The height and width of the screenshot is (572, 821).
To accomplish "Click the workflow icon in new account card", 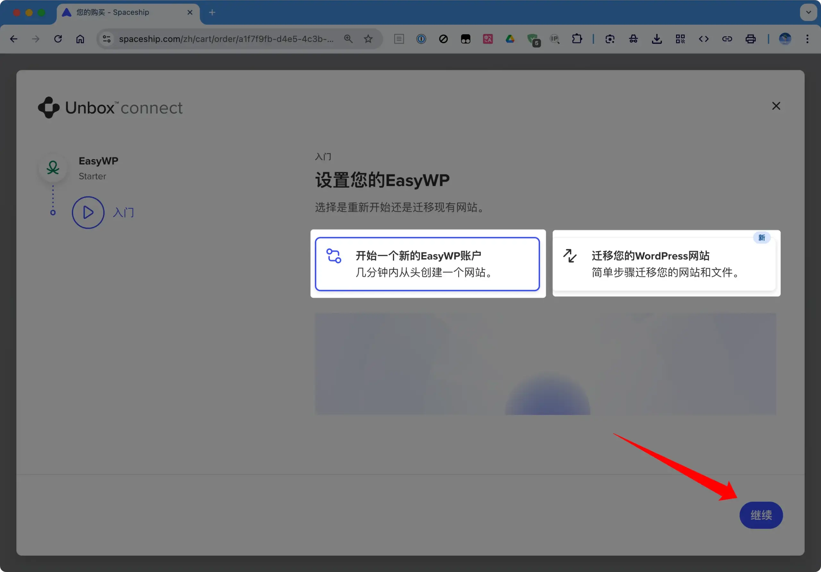I will (x=334, y=256).
